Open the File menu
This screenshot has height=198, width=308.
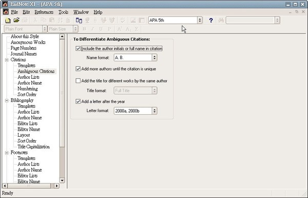point(14,12)
